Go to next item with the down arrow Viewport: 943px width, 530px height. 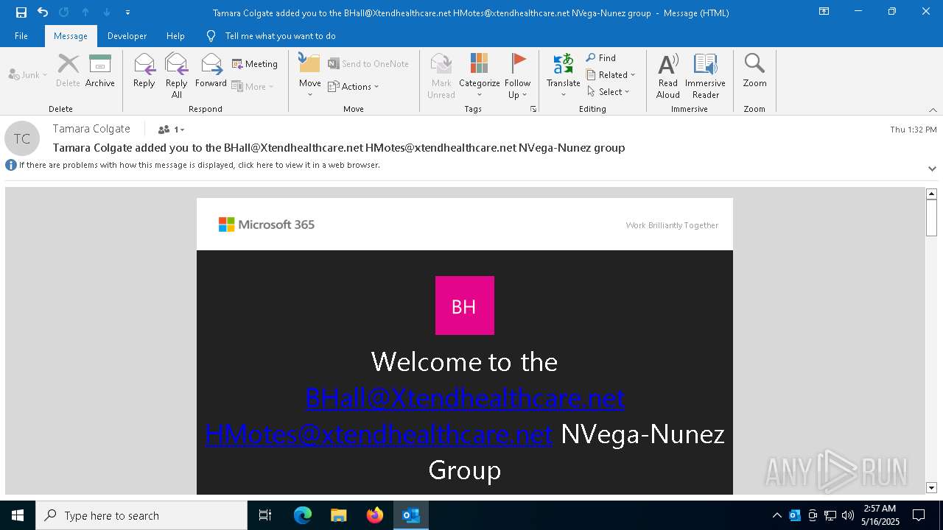pos(107,13)
